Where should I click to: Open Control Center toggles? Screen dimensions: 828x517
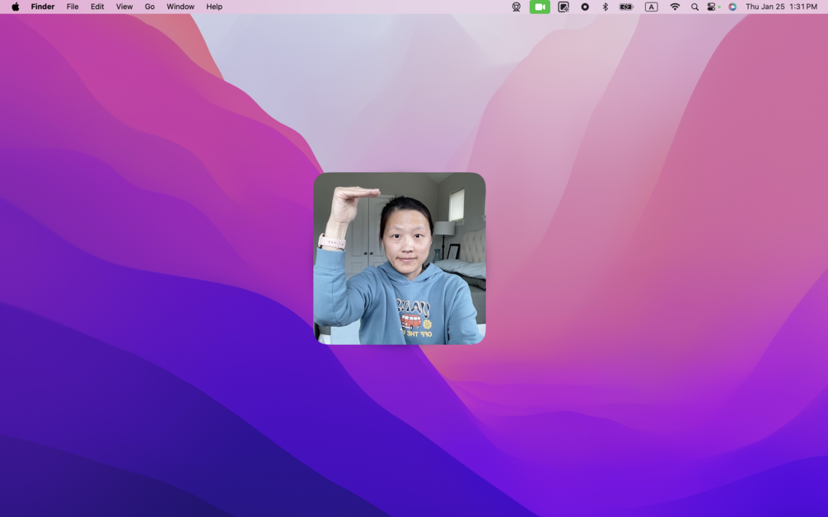point(713,7)
